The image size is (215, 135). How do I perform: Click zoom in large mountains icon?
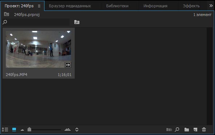[x=67, y=129]
